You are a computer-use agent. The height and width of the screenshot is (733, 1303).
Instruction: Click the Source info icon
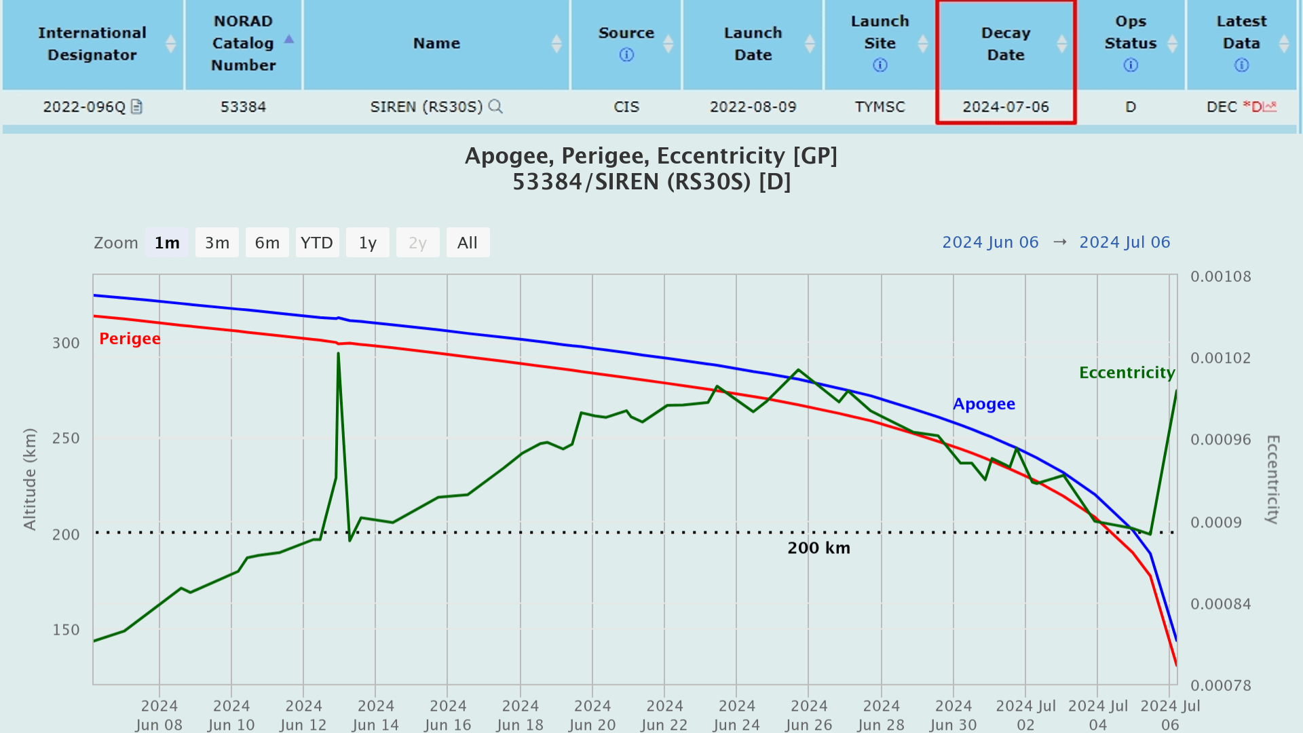626,55
